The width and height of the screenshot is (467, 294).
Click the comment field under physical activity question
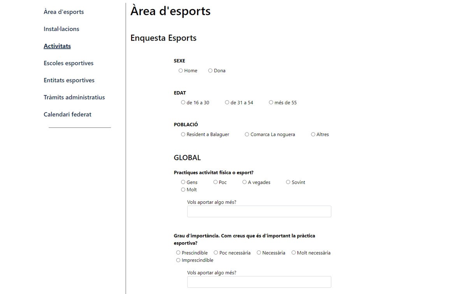coord(259,211)
